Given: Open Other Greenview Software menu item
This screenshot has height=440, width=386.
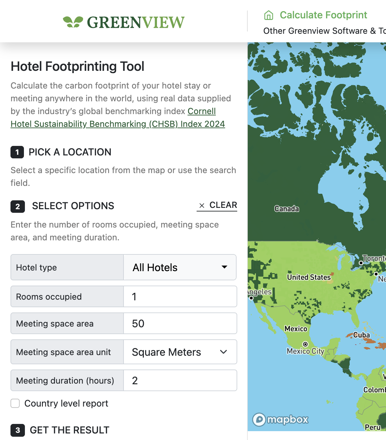Looking at the screenshot, I should tap(324, 31).
